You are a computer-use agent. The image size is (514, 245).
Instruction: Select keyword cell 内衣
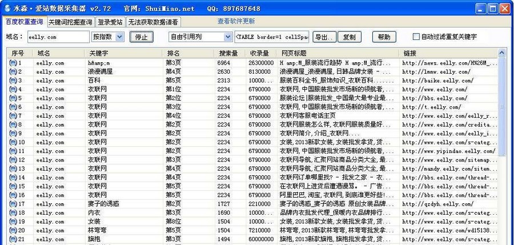click(94, 213)
